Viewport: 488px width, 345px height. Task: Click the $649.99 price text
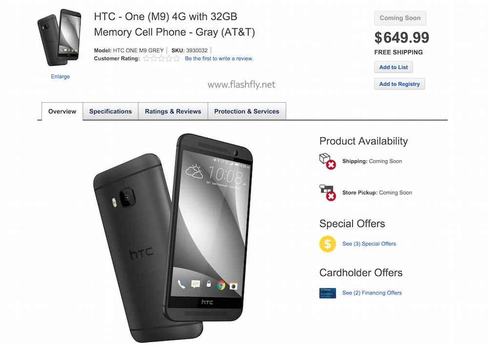402,38
